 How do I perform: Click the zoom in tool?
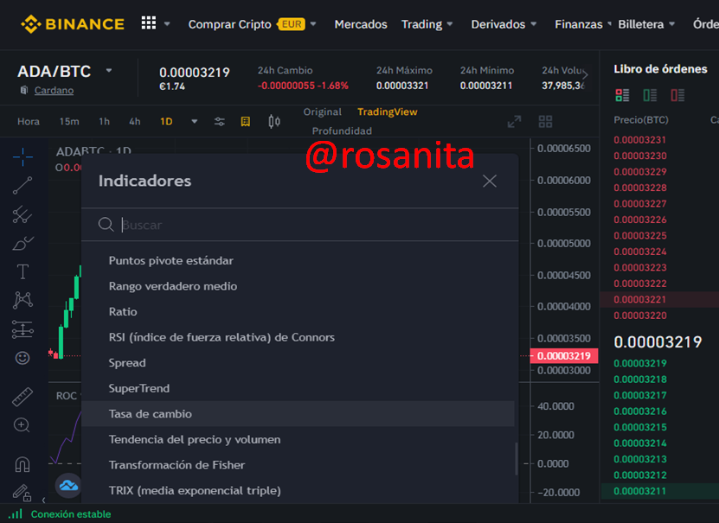point(22,425)
